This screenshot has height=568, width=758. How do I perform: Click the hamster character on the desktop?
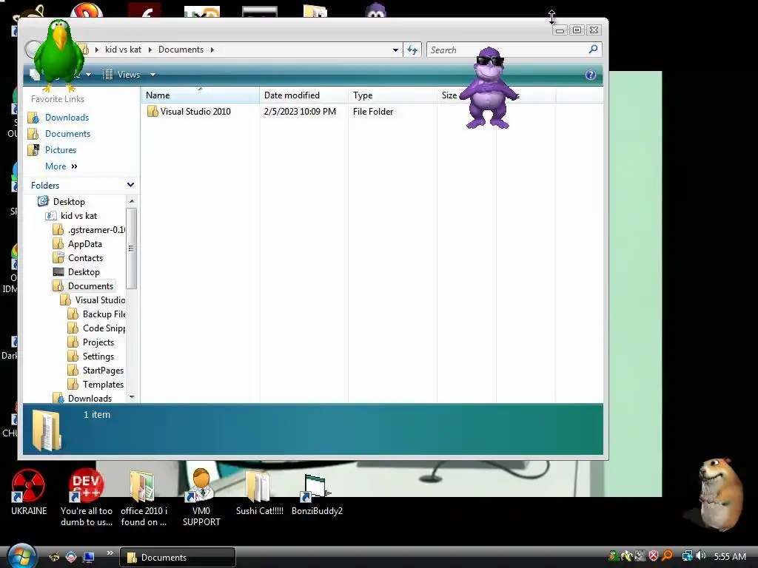(x=720, y=495)
